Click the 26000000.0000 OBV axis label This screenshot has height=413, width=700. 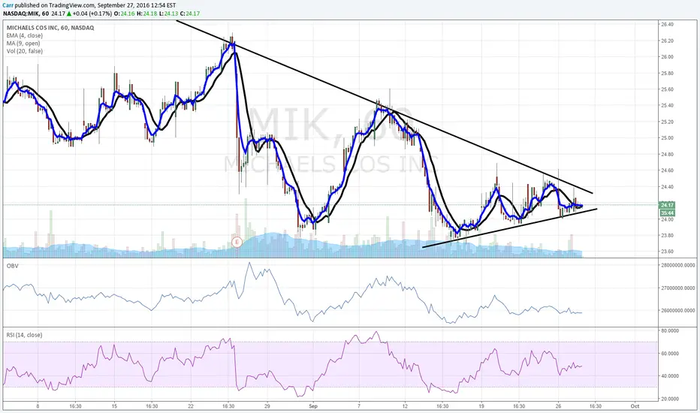click(677, 310)
